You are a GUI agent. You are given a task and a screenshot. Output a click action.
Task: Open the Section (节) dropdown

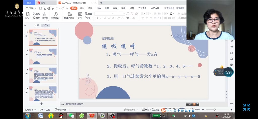pyautogui.click(x=89, y=18)
